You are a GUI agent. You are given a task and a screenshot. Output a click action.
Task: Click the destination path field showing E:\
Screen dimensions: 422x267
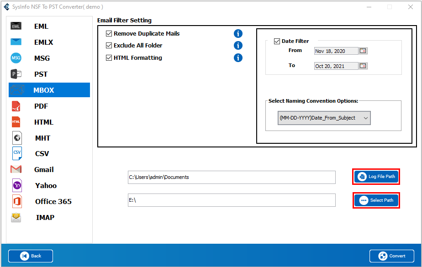[x=232, y=200]
